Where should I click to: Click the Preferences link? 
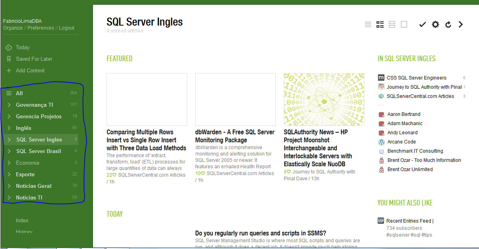(41, 28)
